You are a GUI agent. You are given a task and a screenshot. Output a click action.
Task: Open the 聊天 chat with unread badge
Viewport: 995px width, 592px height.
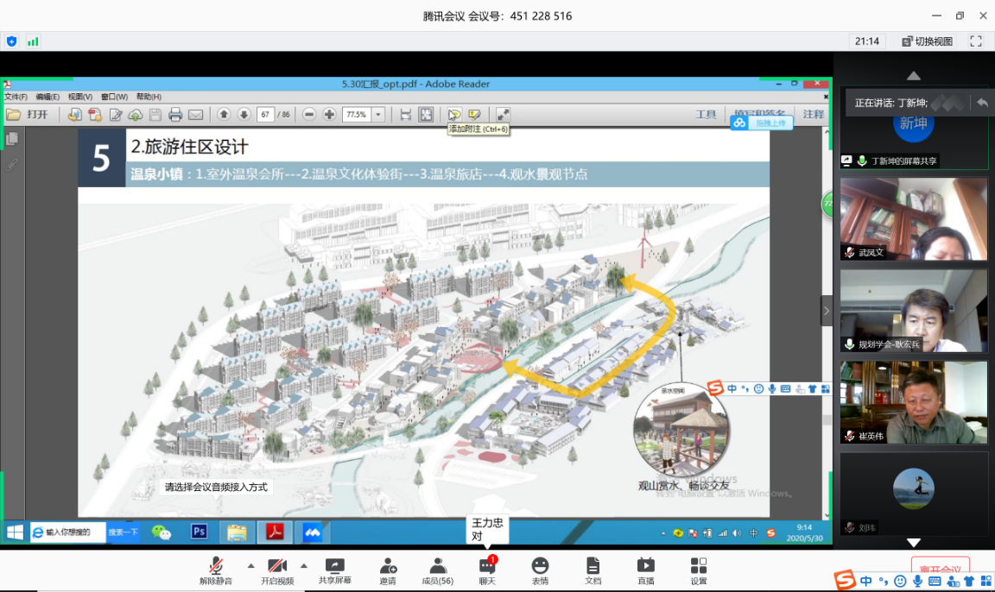(487, 566)
